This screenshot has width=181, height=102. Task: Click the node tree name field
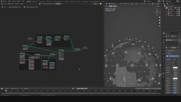point(48,4)
